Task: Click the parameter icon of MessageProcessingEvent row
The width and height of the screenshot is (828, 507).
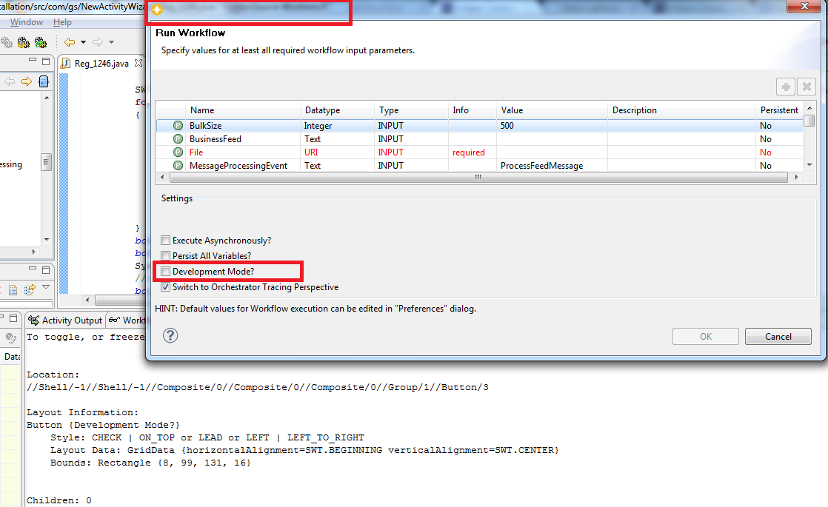Action: click(178, 165)
